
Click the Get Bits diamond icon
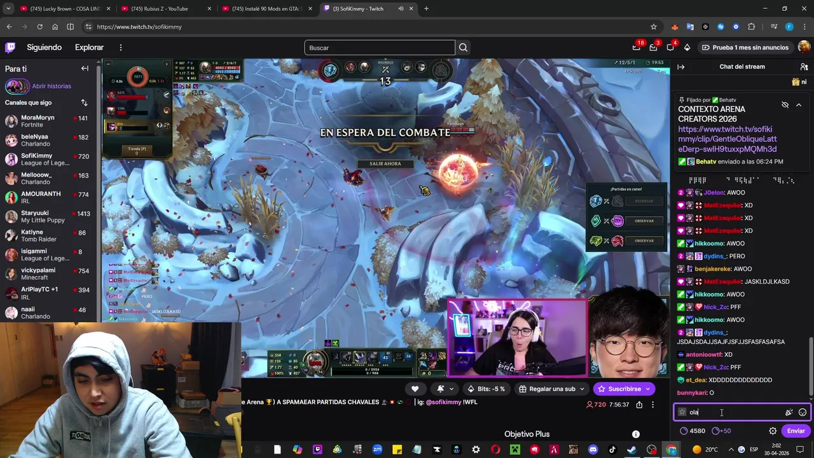[687, 48]
